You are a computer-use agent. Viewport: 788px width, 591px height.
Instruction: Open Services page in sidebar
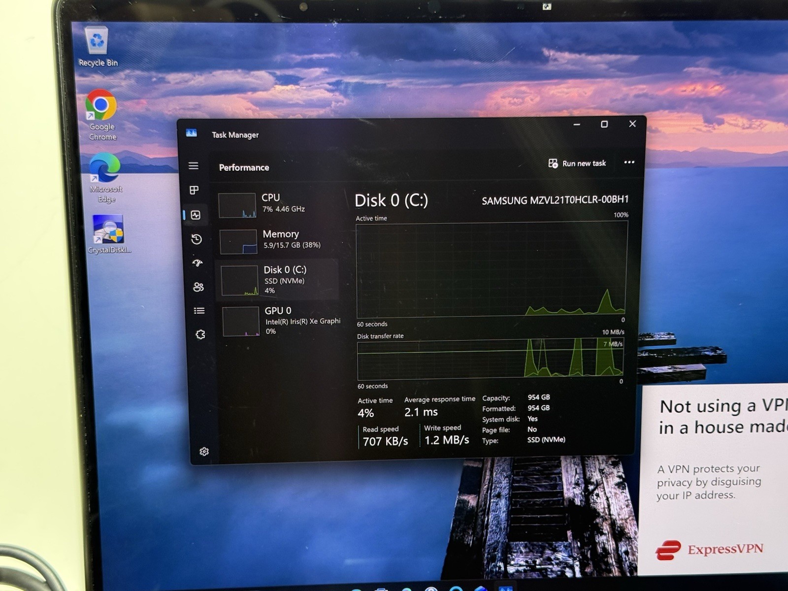coord(200,334)
